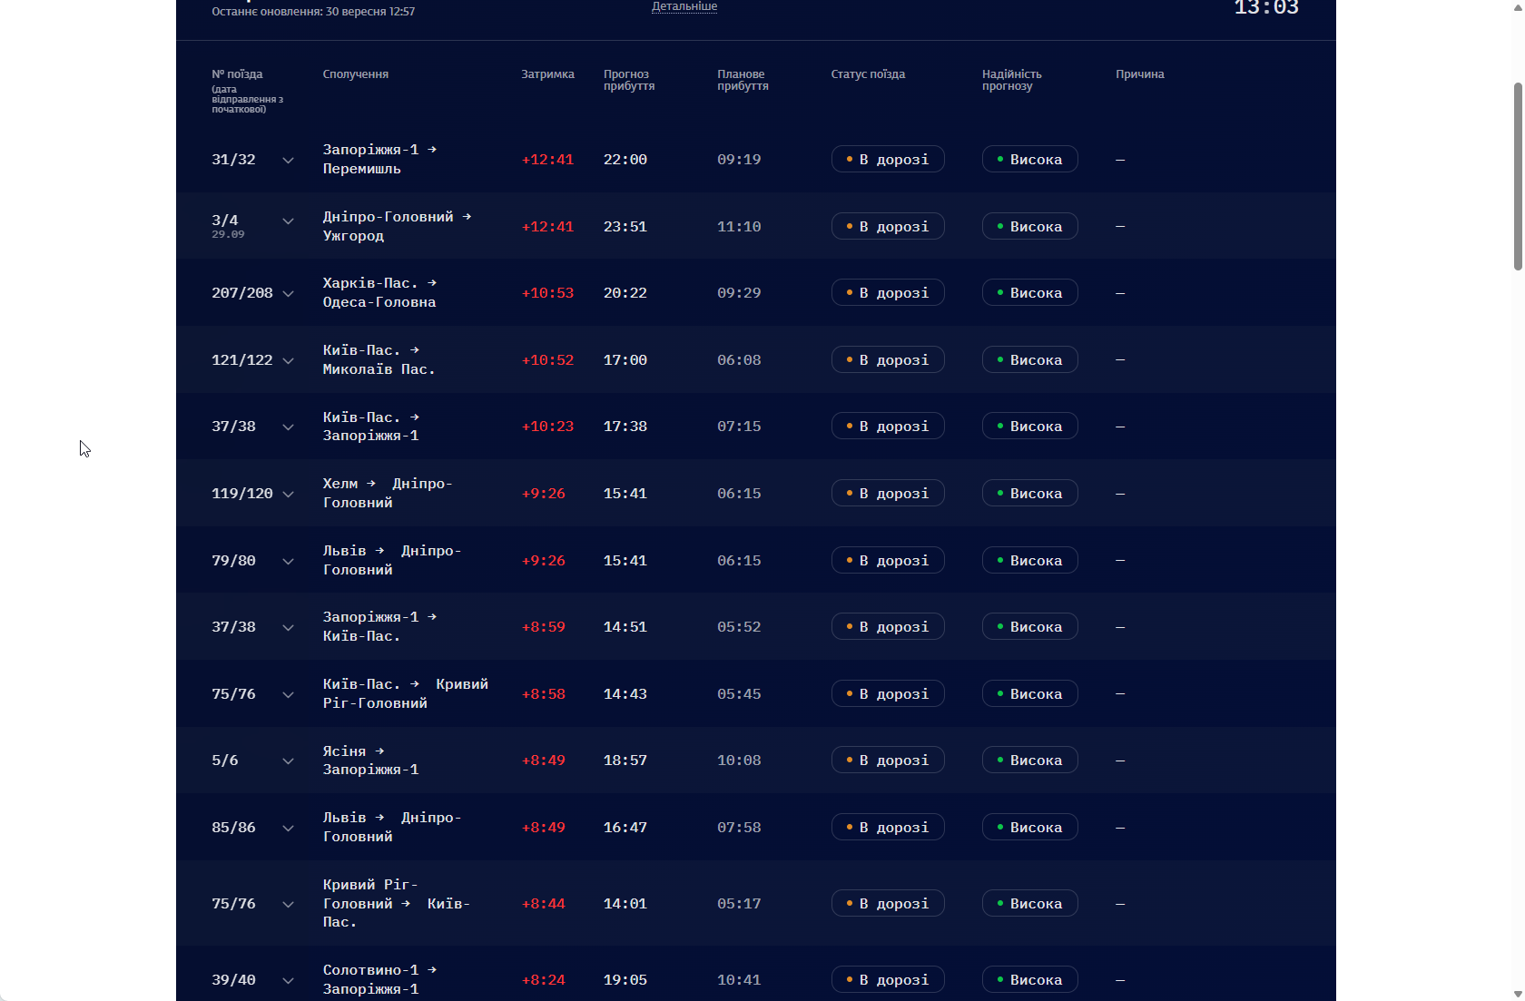Click the 'В дорозі' badge for train 5/6
The height and width of the screenshot is (1001, 1525).
pyautogui.click(x=888, y=760)
